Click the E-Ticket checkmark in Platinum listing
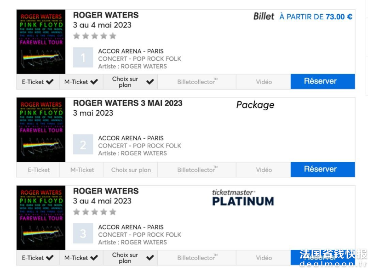 (50, 258)
